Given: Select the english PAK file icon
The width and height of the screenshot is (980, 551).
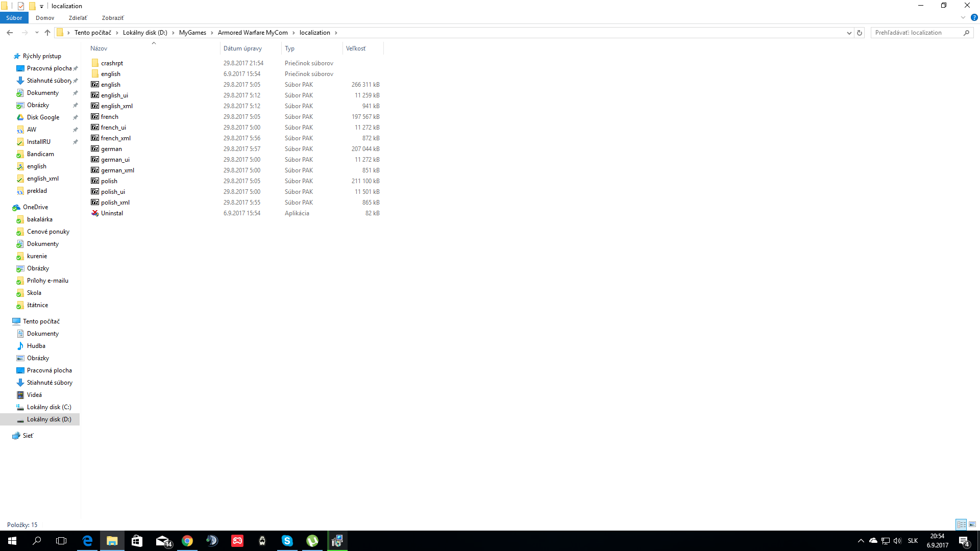Looking at the screenshot, I should [95, 85].
